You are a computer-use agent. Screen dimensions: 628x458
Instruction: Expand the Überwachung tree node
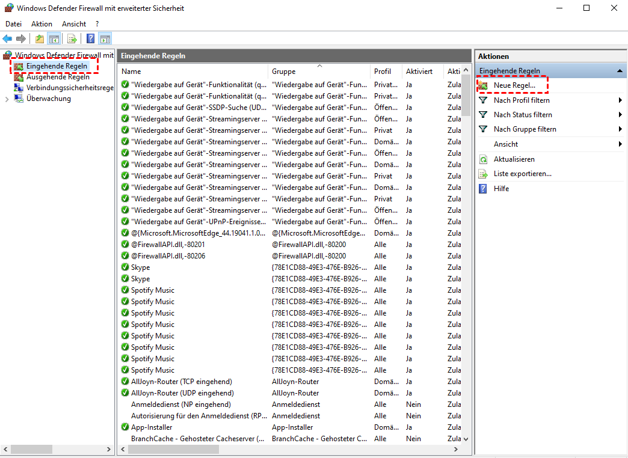7,99
